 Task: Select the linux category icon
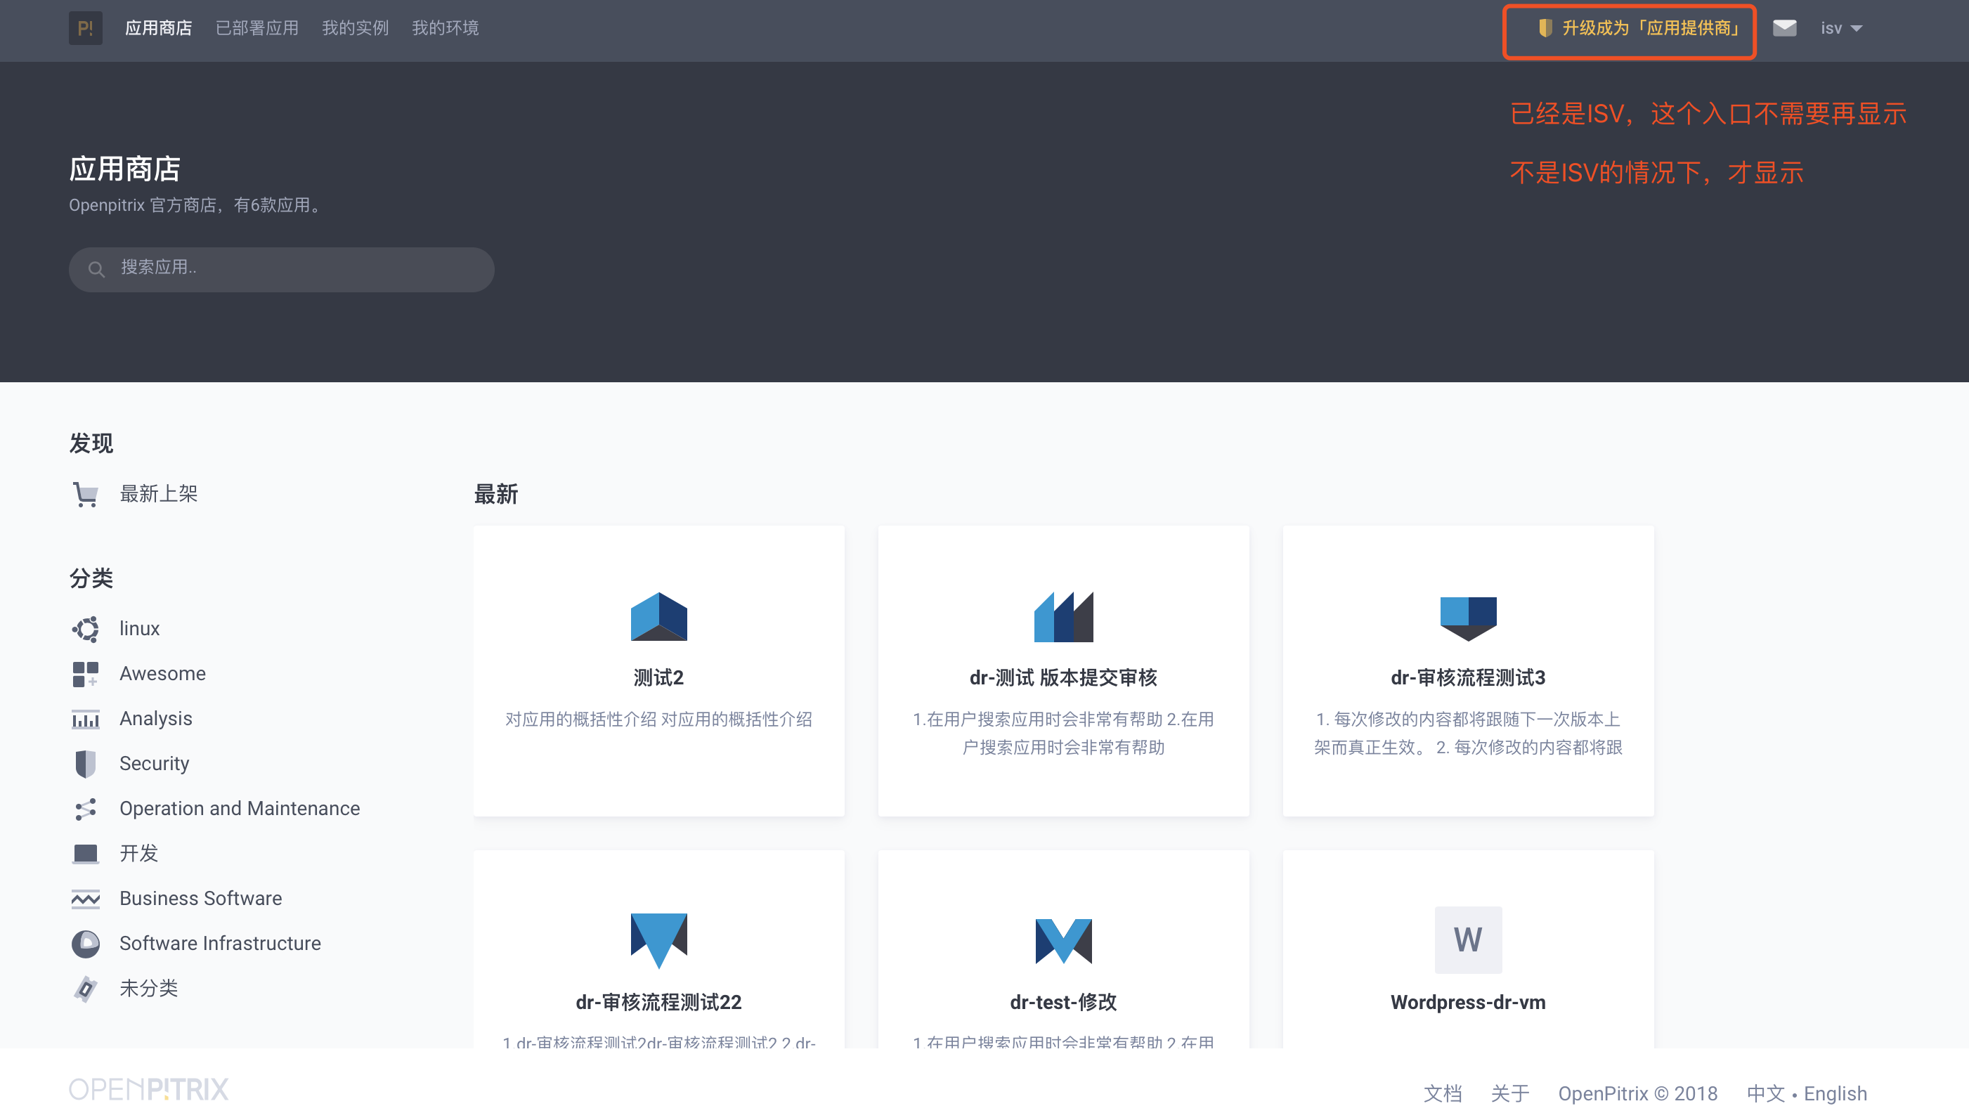(85, 628)
